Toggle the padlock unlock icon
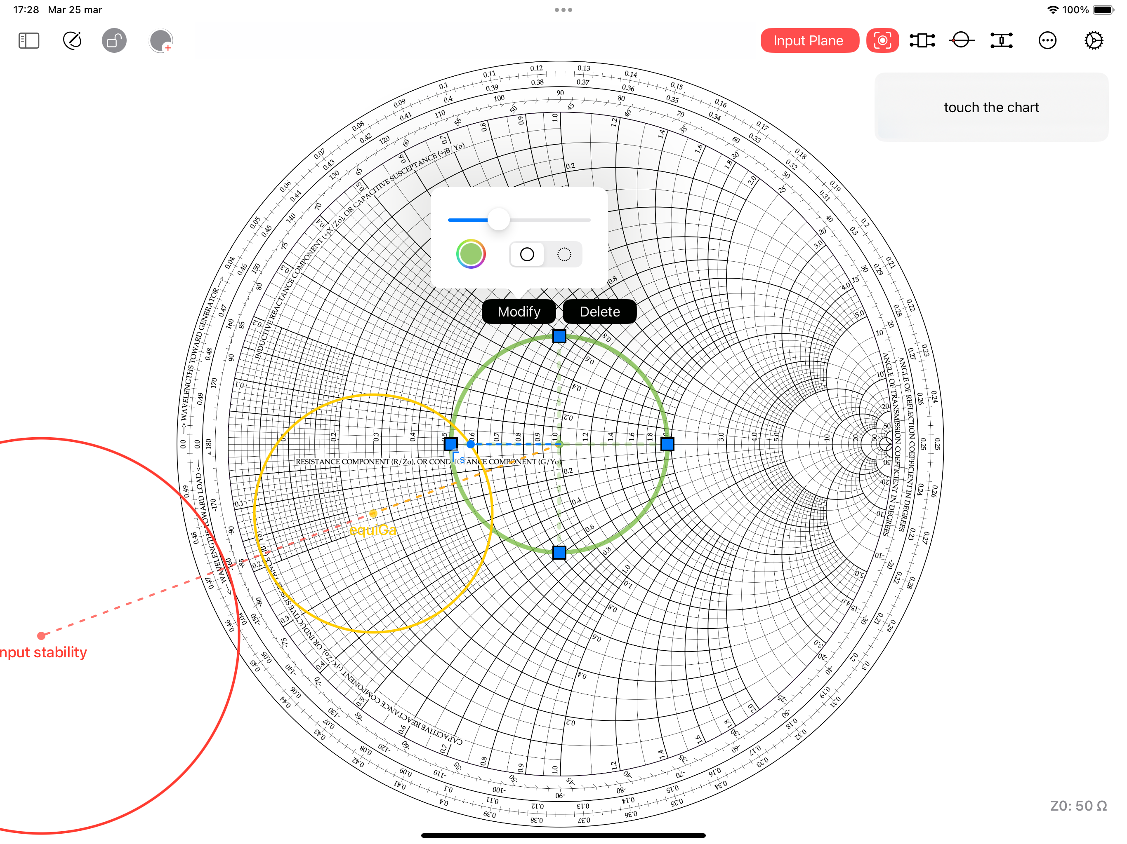The image size is (1127, 844). pyautogui.click(x=114, y=41)
